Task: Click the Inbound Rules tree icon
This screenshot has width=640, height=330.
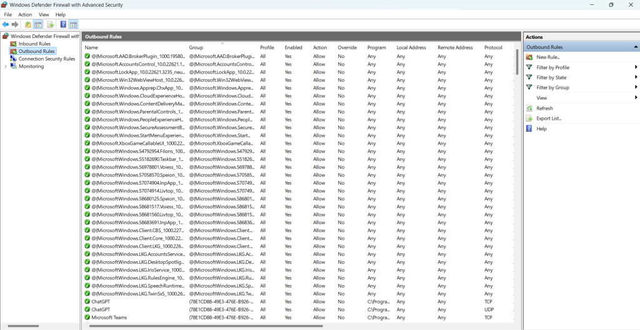Action: [13, 44]
